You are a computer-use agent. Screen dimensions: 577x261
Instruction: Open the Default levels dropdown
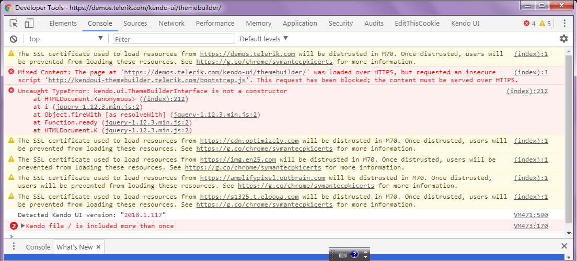point(263,39)
